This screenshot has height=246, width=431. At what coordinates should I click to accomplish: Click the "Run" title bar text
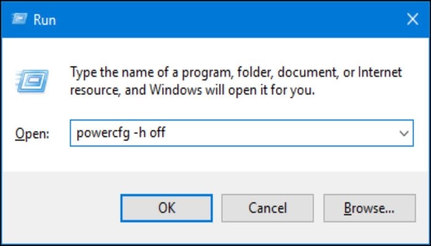[45, 20]
